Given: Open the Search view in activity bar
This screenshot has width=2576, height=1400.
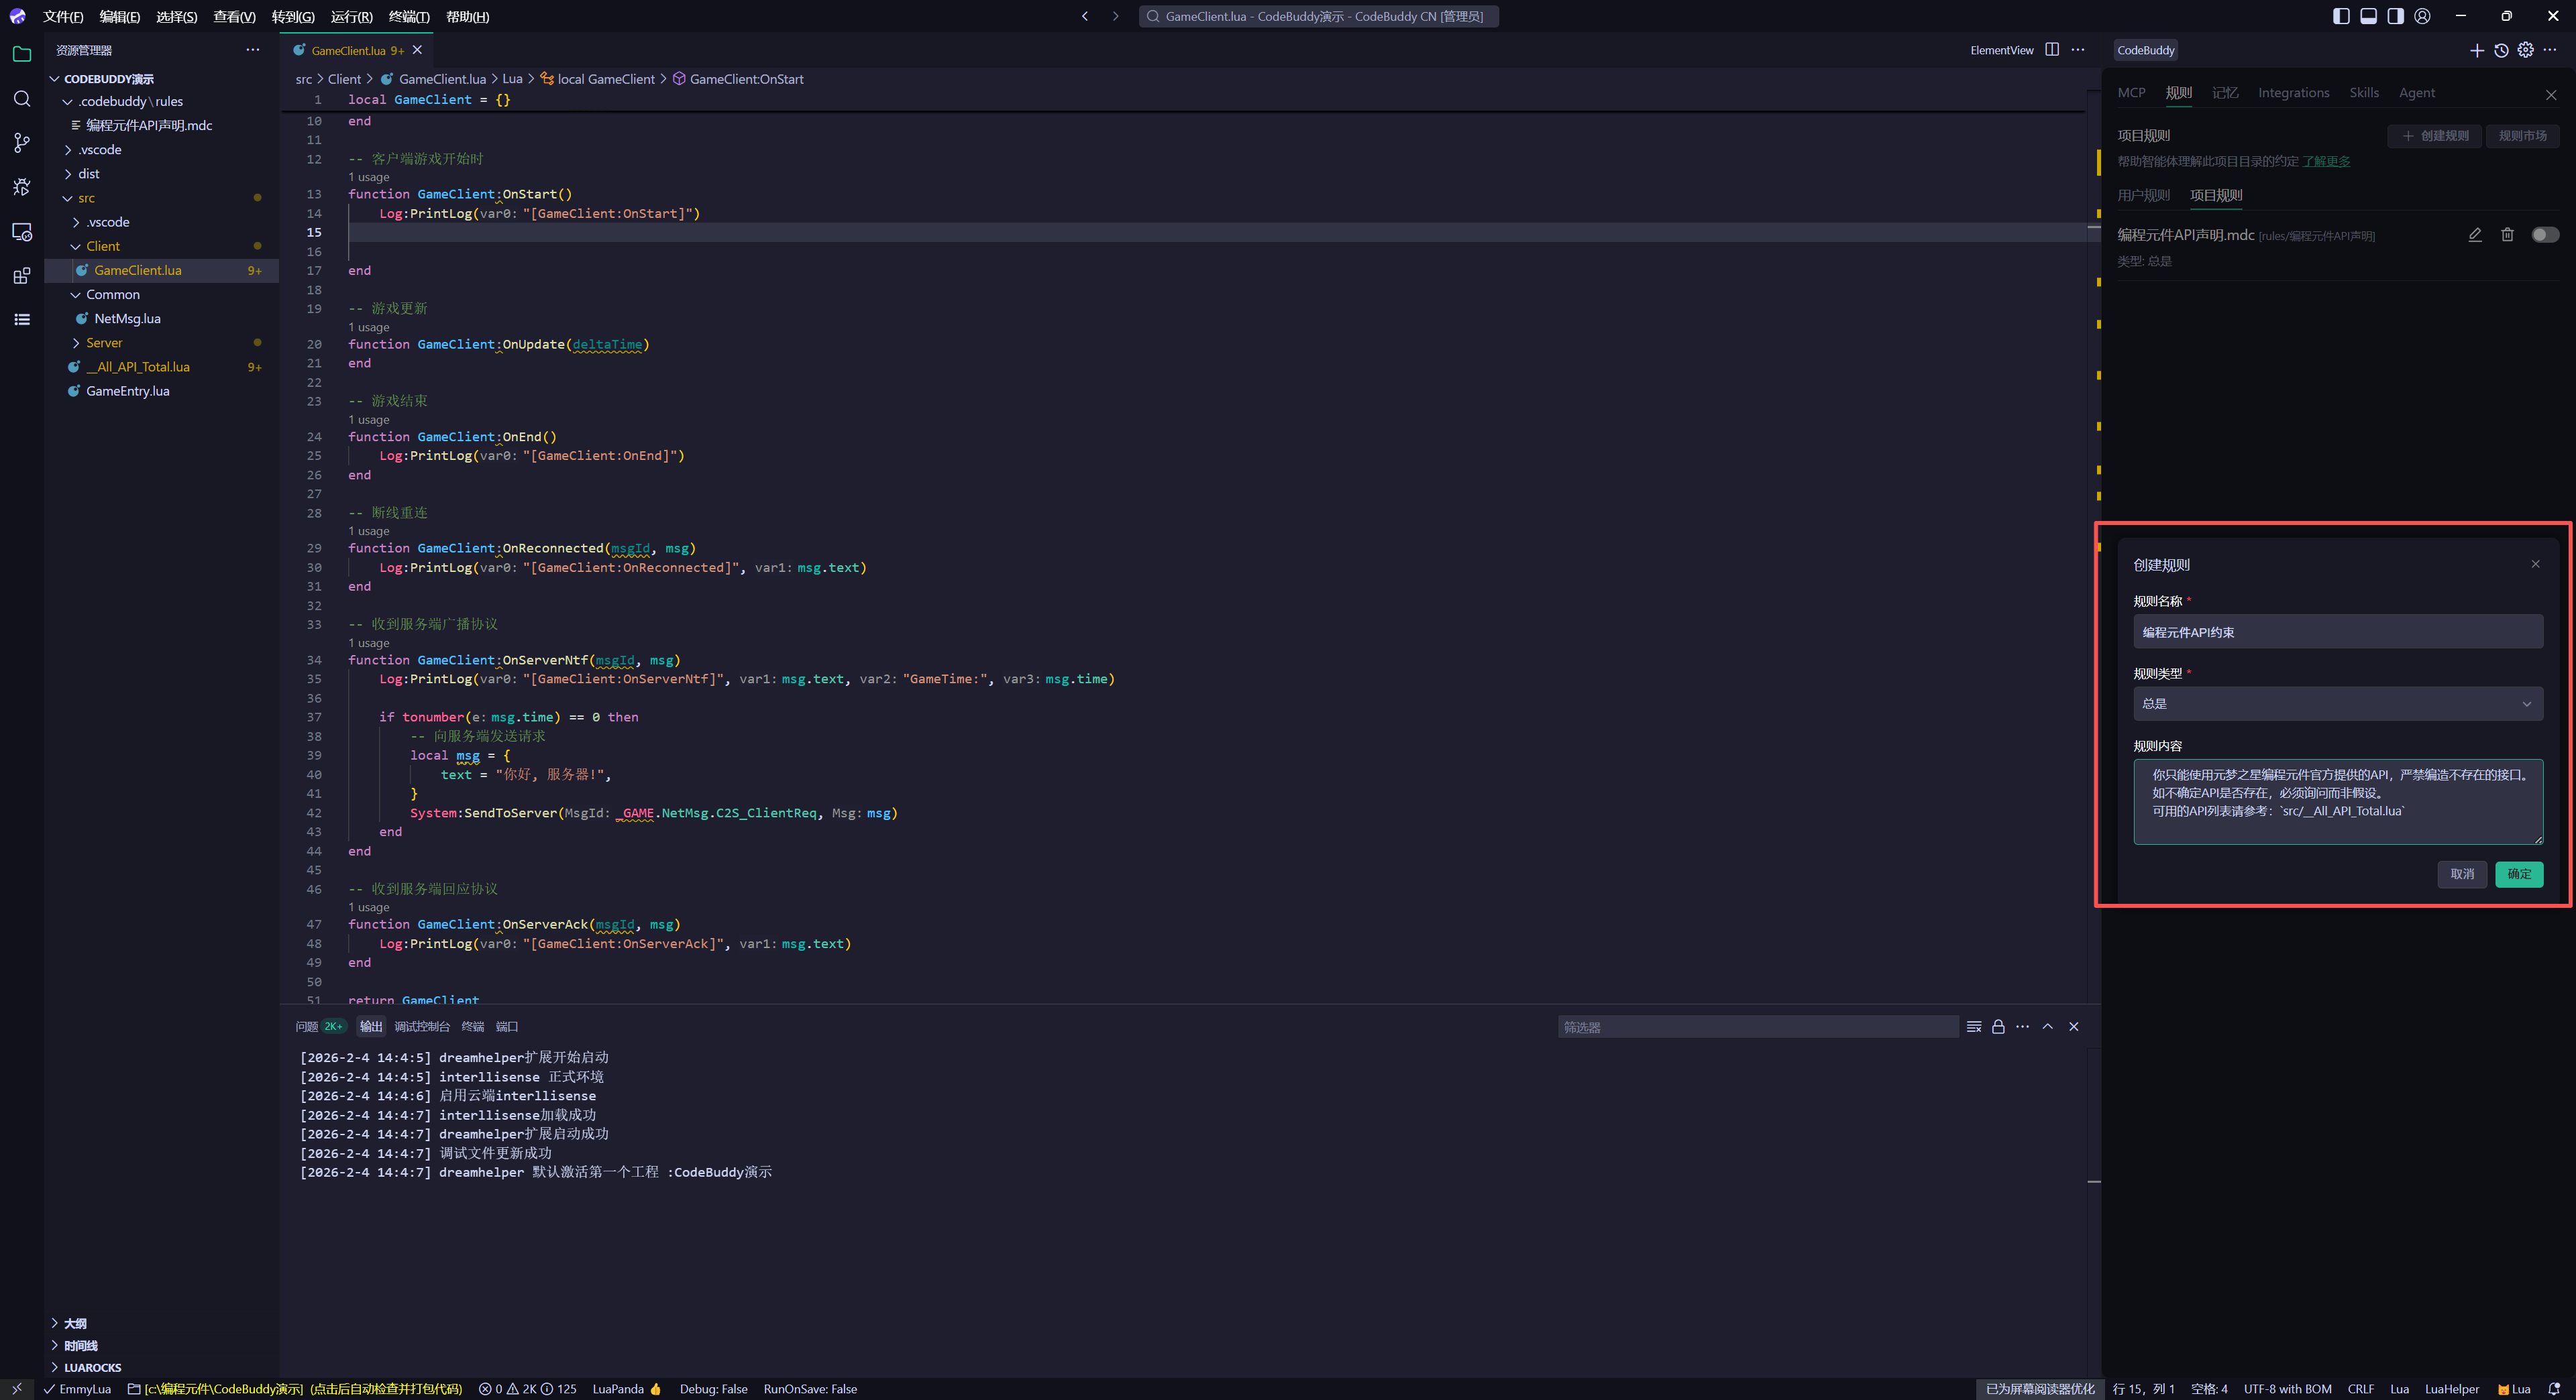Looking at the screenshot, I should 22,99.
